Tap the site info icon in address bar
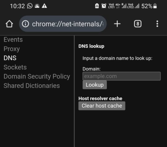The height and width of the screenshot is (147, 167). [x=25, y=24]
